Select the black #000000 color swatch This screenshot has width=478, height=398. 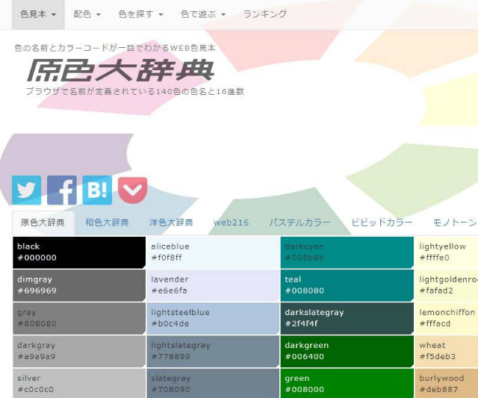coord(78,252)
